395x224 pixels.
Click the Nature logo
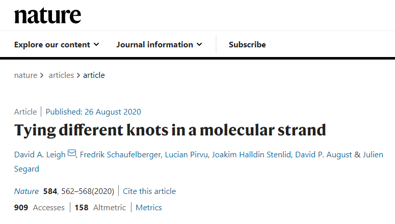[47, 15]
